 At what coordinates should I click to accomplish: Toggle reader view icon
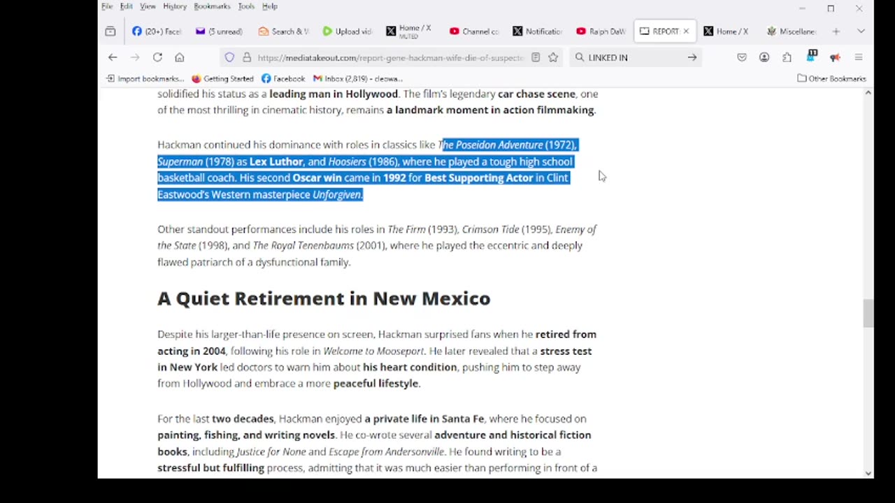pos(536,57)
